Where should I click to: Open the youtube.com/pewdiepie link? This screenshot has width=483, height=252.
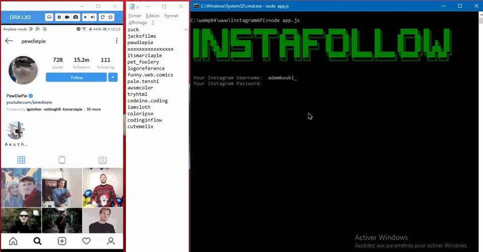pyautogui.click(x=29, y=102)
